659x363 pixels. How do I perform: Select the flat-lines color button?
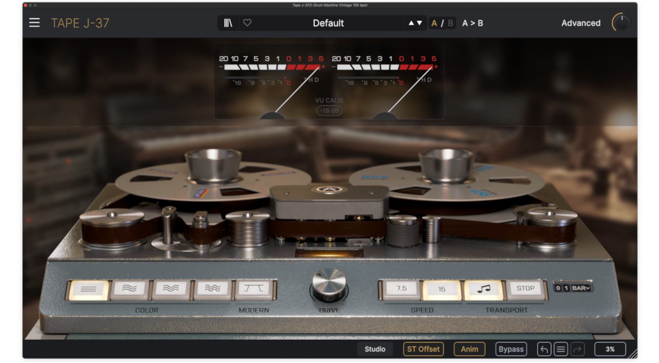pos(88,289)
